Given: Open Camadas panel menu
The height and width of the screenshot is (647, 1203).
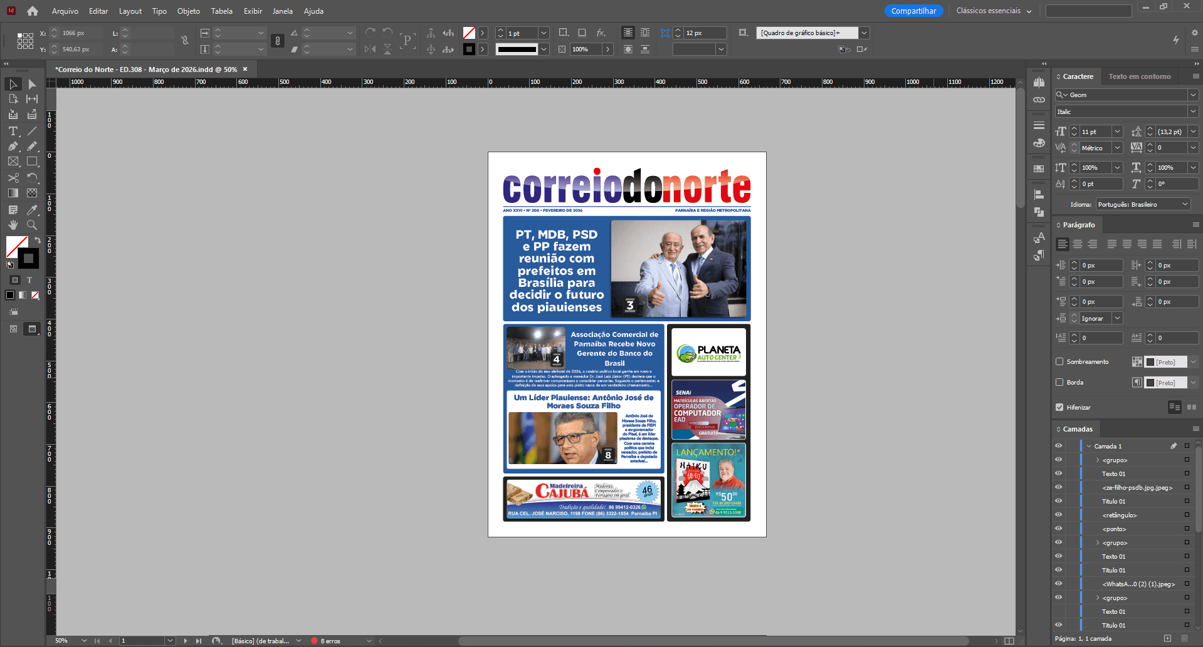Looking at the screenshot, I should click(x=1195, y=429).
